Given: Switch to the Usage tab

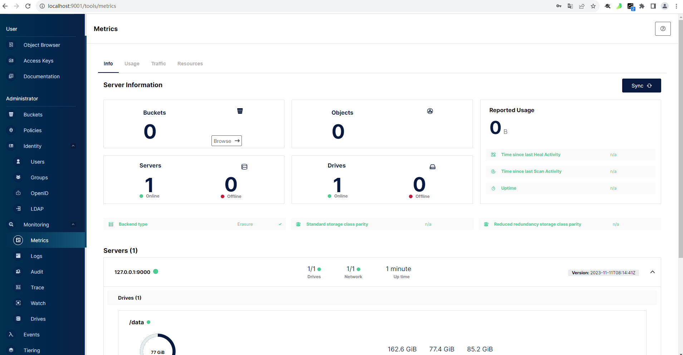Looking at the screenshot, I should pos(132,64).
